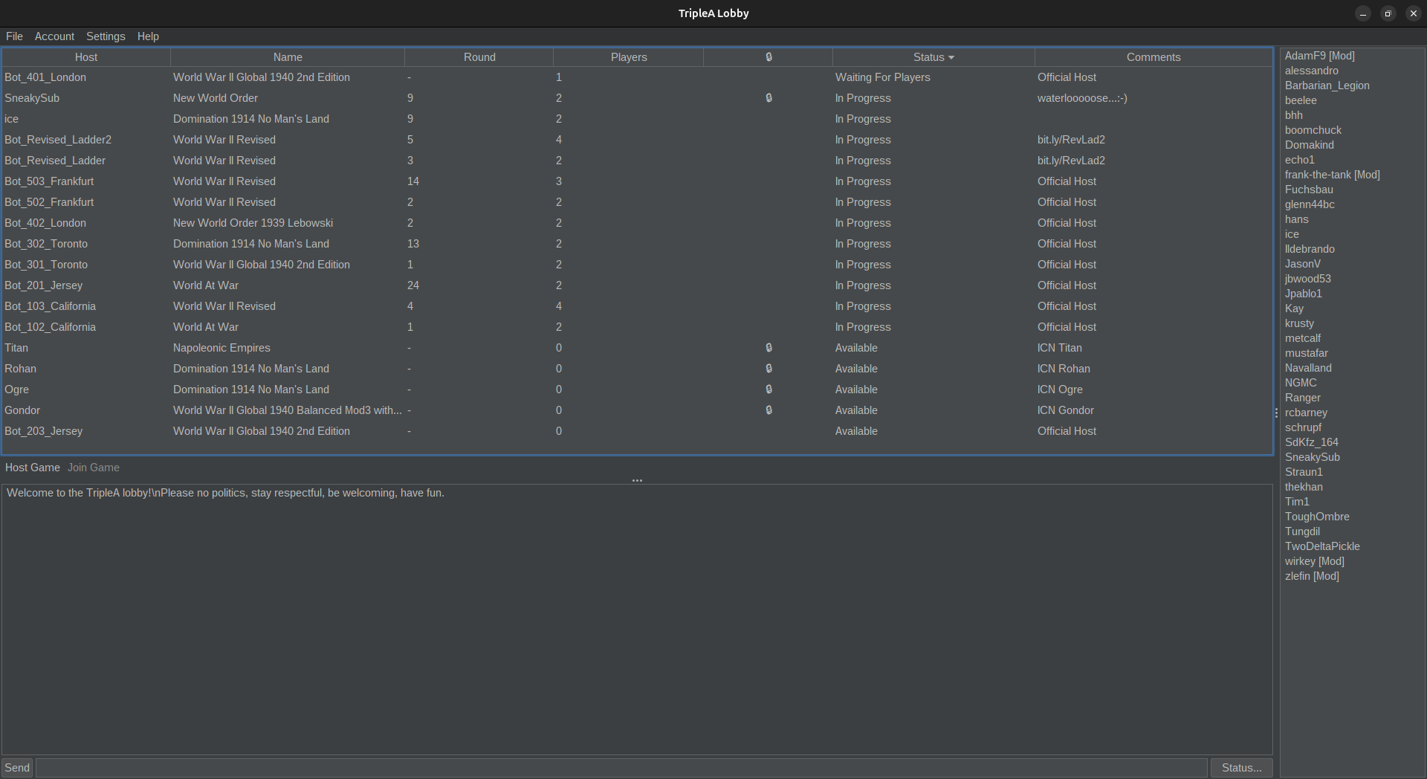Select the 'ice' host row in games table
The height and width of the screenshot is (779, 1427).
637,119
